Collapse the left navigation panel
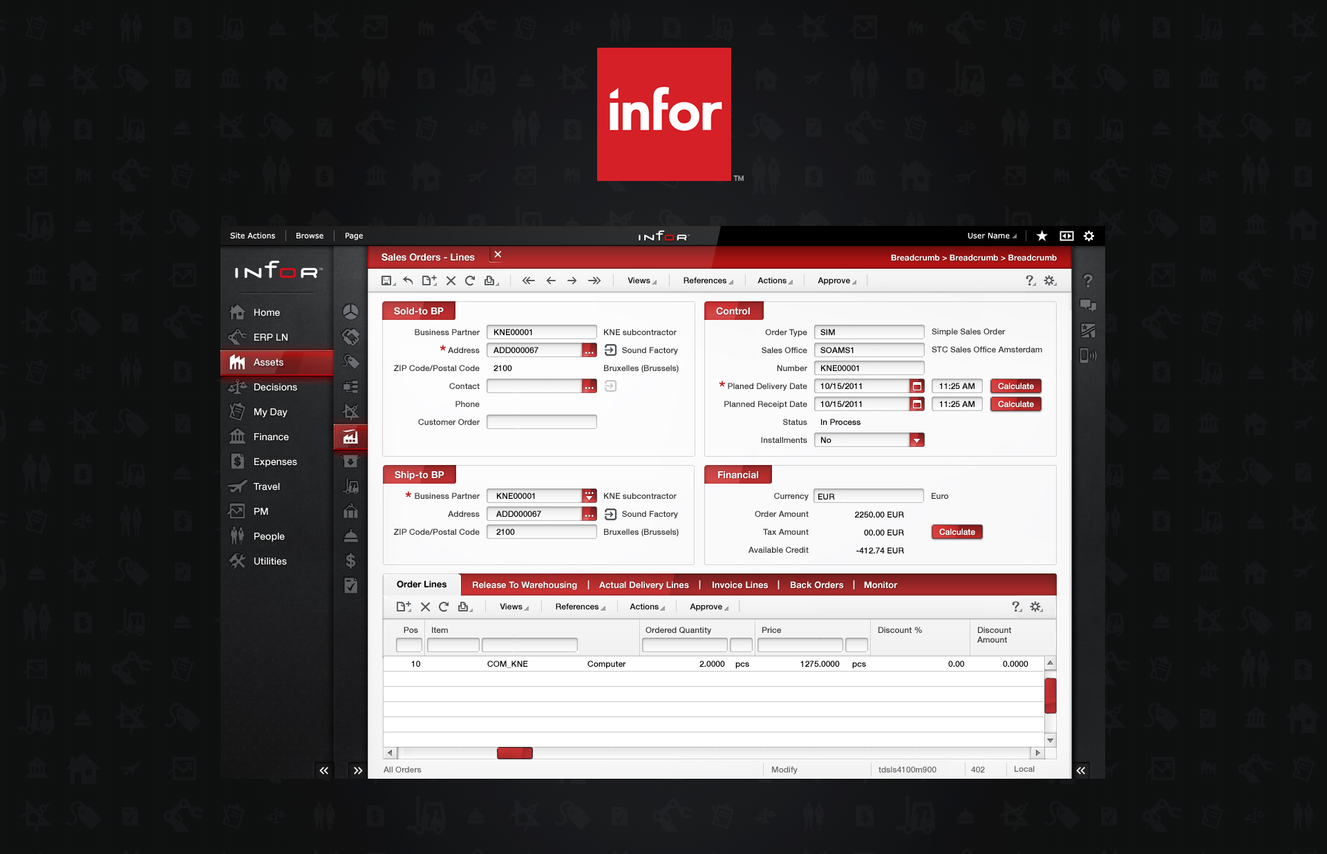Screen dimensions: 1327x854 tap(323, 770)
